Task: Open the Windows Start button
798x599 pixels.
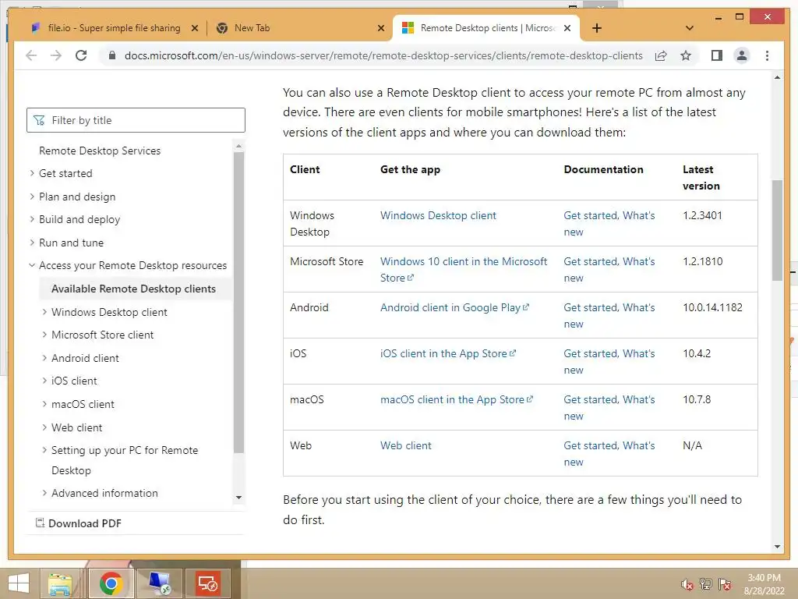Action: [19, 583]
